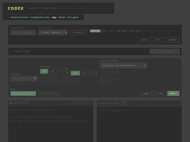Select the App tab in the navigation
Image resolution: width=190 pixels, height=142 pixels.
[54, 17]
